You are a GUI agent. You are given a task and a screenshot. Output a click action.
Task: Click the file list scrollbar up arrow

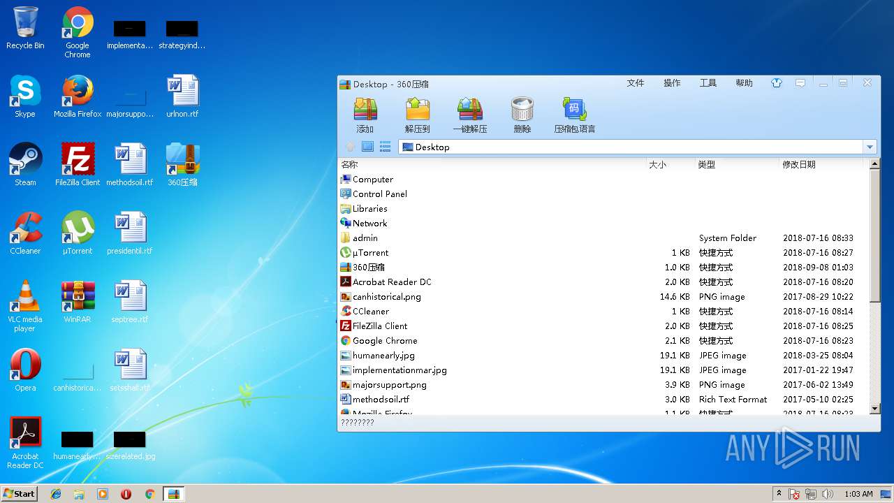click(874, 164)
